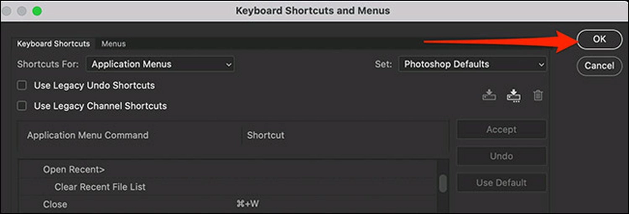Open the Shortcuts For dropdown
This screenshot has height=214, width=629.
point(160,64)
